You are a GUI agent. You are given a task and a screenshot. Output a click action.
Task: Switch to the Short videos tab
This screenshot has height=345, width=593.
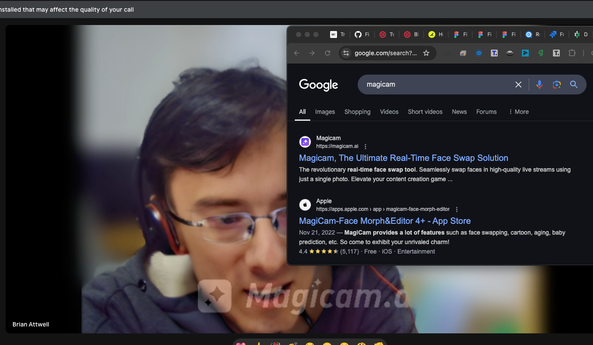pos(425,112)
